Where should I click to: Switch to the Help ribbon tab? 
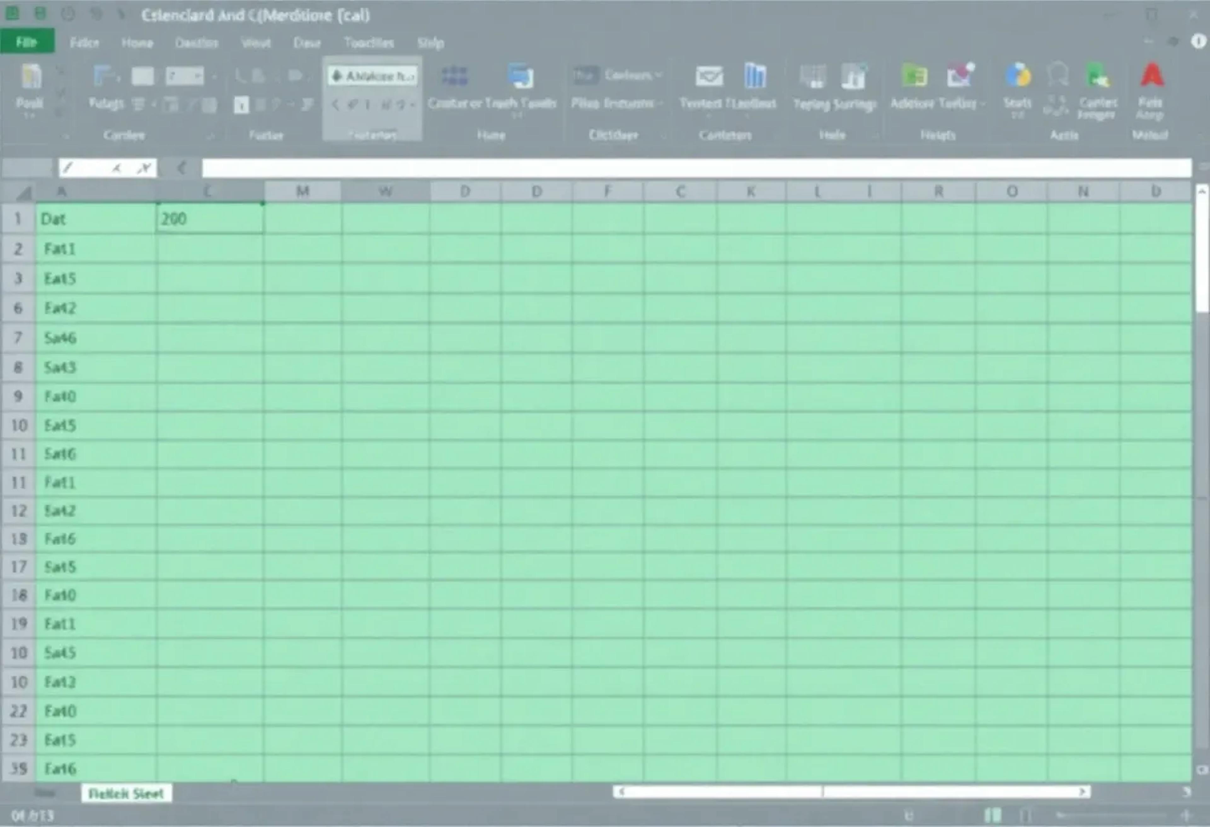point(430,43)
